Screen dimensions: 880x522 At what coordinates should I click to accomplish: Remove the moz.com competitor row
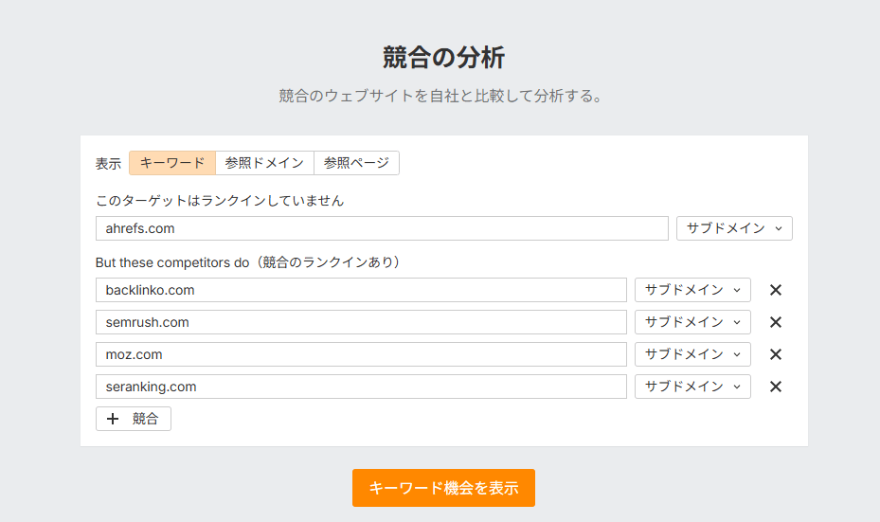776,354
